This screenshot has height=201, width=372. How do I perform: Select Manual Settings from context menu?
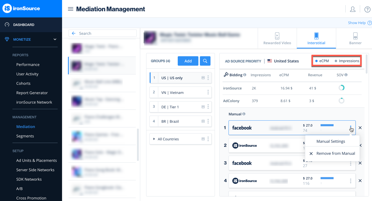click(330, 142)
